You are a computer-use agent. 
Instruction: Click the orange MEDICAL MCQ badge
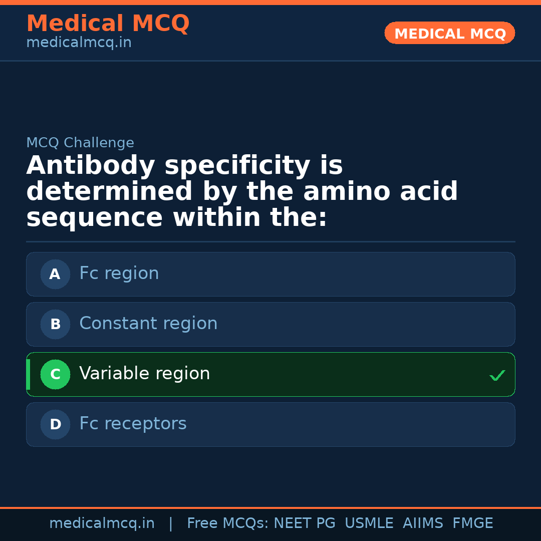click(x=449, y=33)
